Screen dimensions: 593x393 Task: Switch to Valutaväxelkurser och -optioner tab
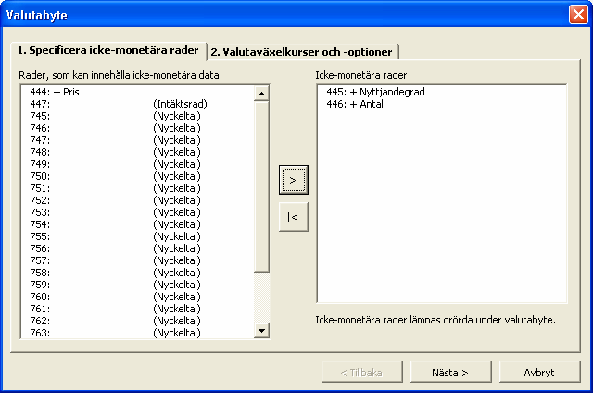pyautogui.click(x=301, y=52)
